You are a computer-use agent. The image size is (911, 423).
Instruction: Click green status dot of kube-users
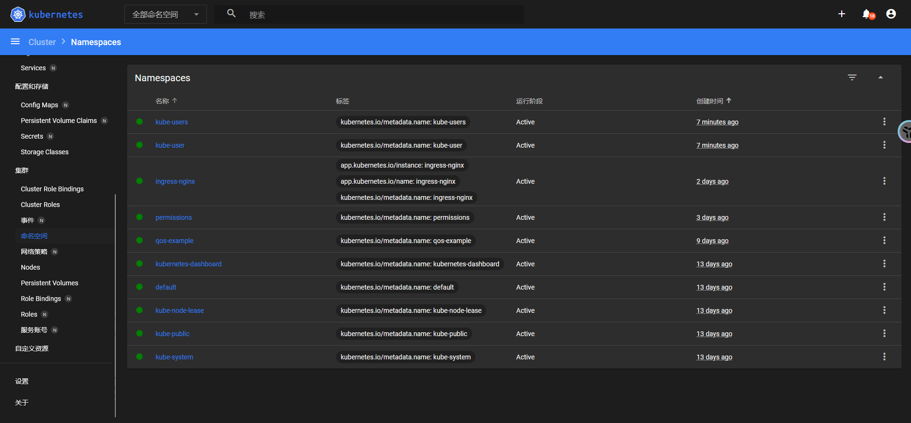click(139, 122)
